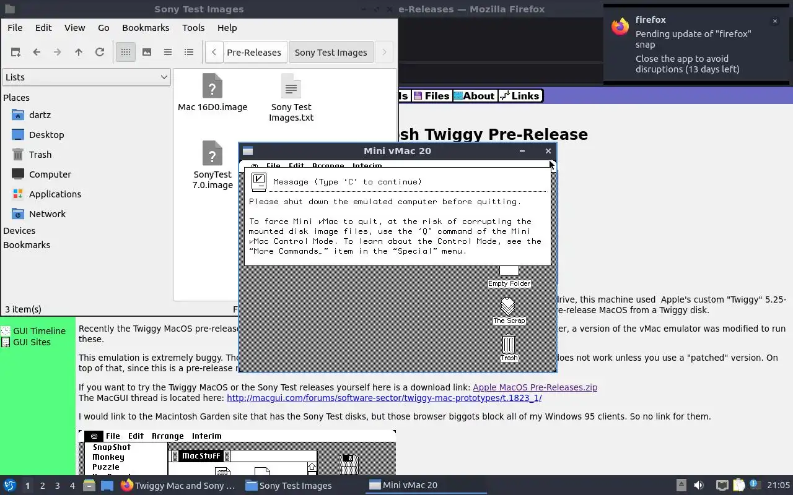Click the 21:05 clock in taskbar
Viewport: 793px width, 495px height.
point(779,486)
